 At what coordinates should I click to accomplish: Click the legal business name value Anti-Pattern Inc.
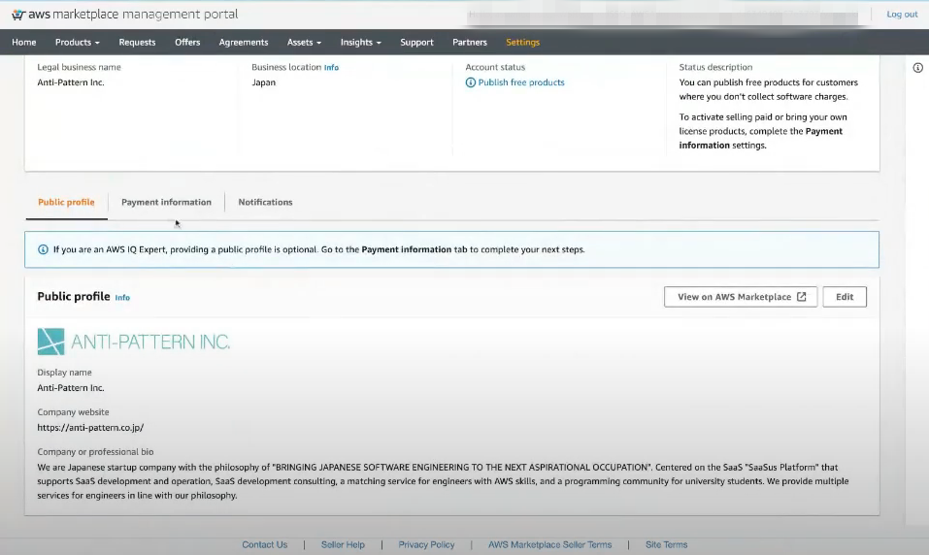pos(71,82)
